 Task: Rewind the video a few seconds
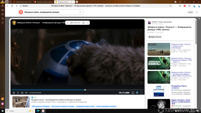(x=14, y=93)
